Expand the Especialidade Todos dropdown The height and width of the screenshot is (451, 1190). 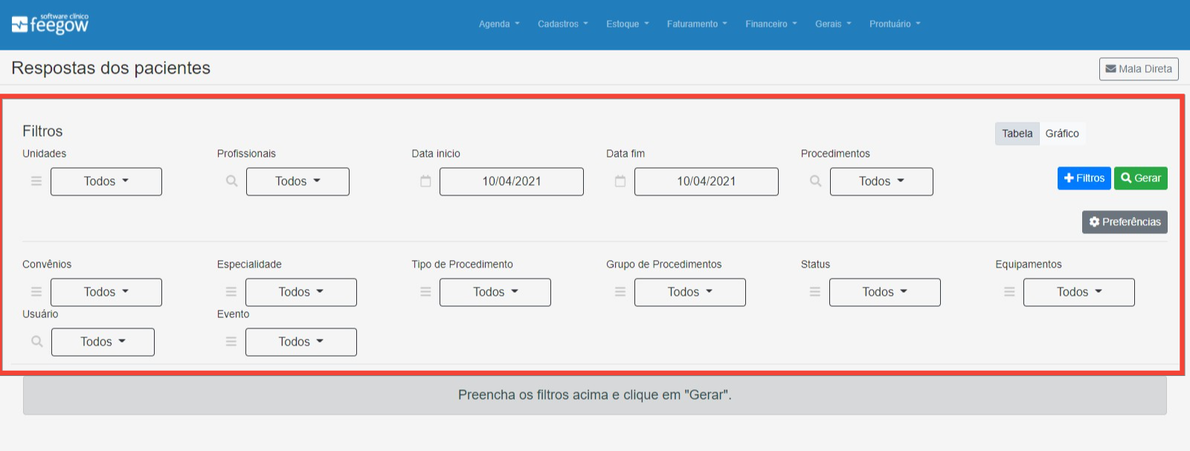[301, 292]
